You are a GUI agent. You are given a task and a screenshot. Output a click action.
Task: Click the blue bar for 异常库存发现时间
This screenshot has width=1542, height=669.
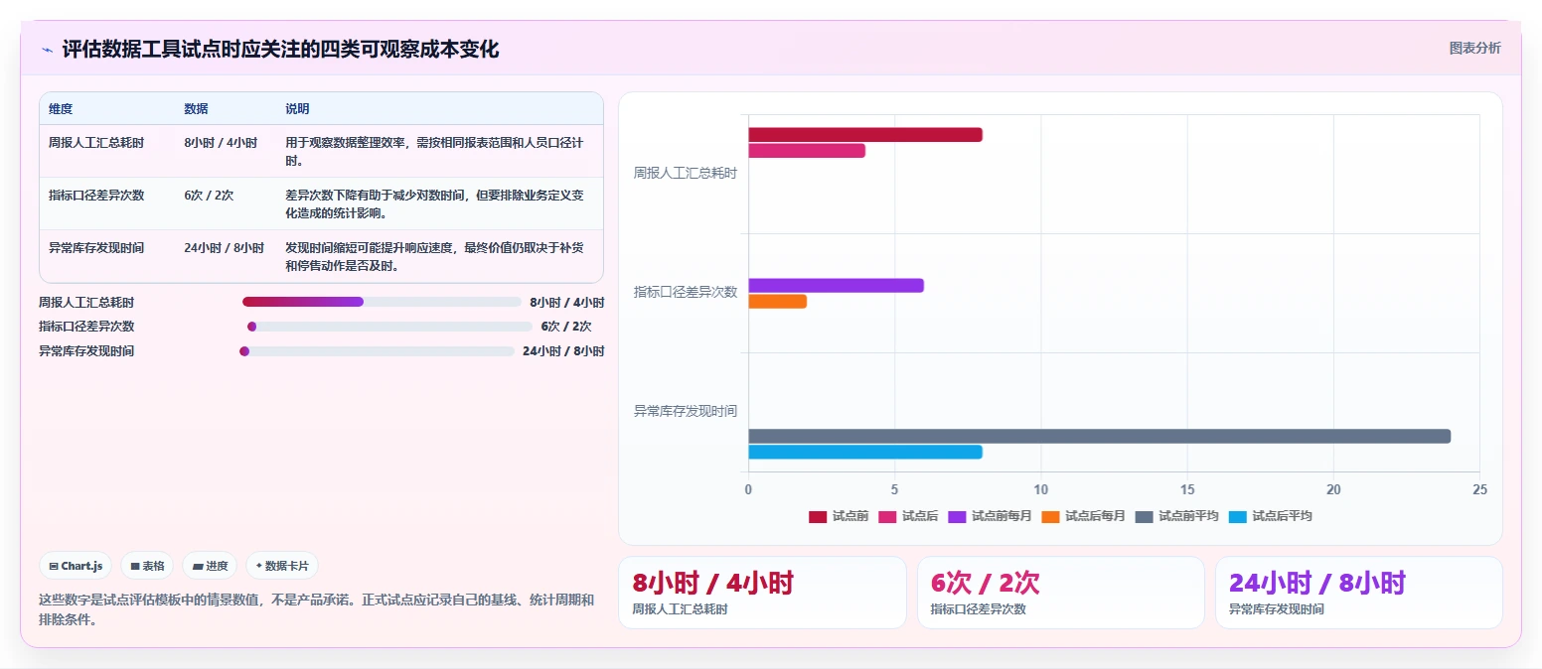click(865, 453)
